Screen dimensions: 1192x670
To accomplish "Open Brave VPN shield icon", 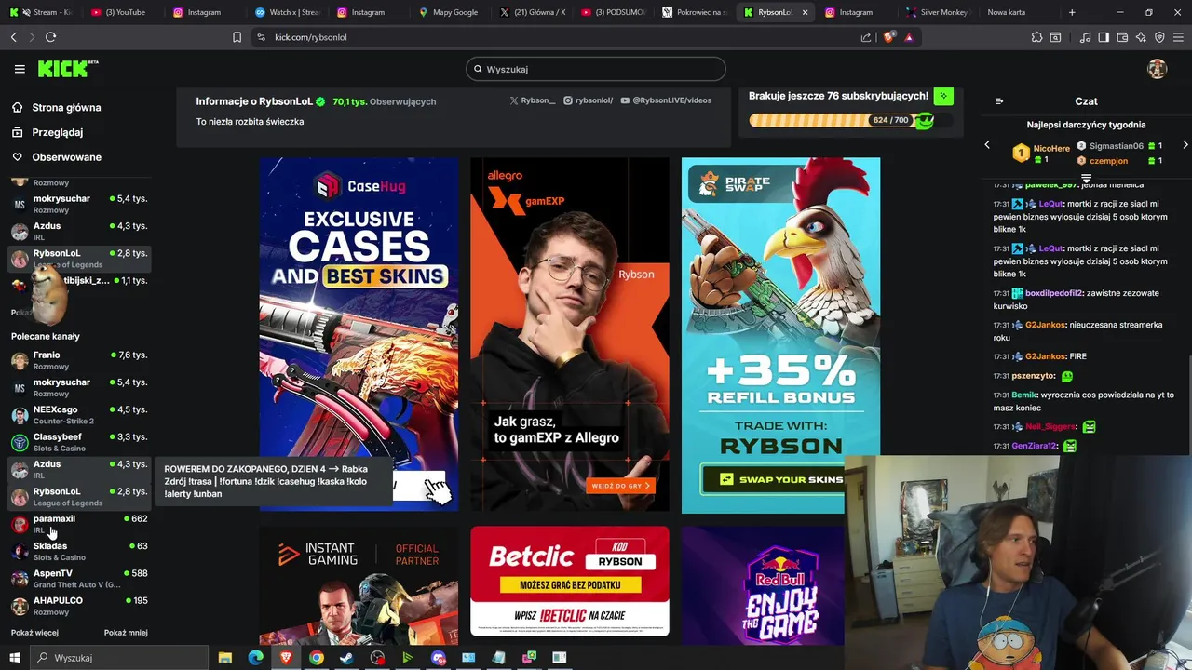I will click(1159, 37).
